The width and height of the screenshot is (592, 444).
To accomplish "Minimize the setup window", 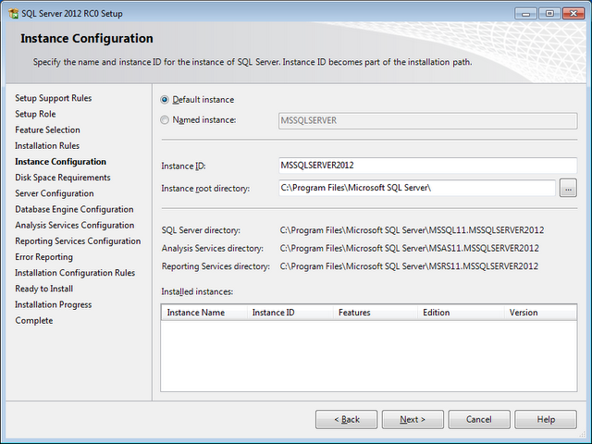I will pos(525,14).
